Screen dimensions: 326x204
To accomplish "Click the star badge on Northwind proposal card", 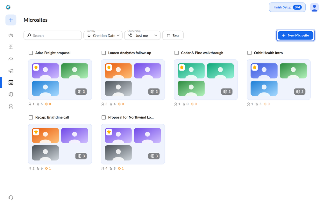I will pyautogui.click(x=109, y=132).
